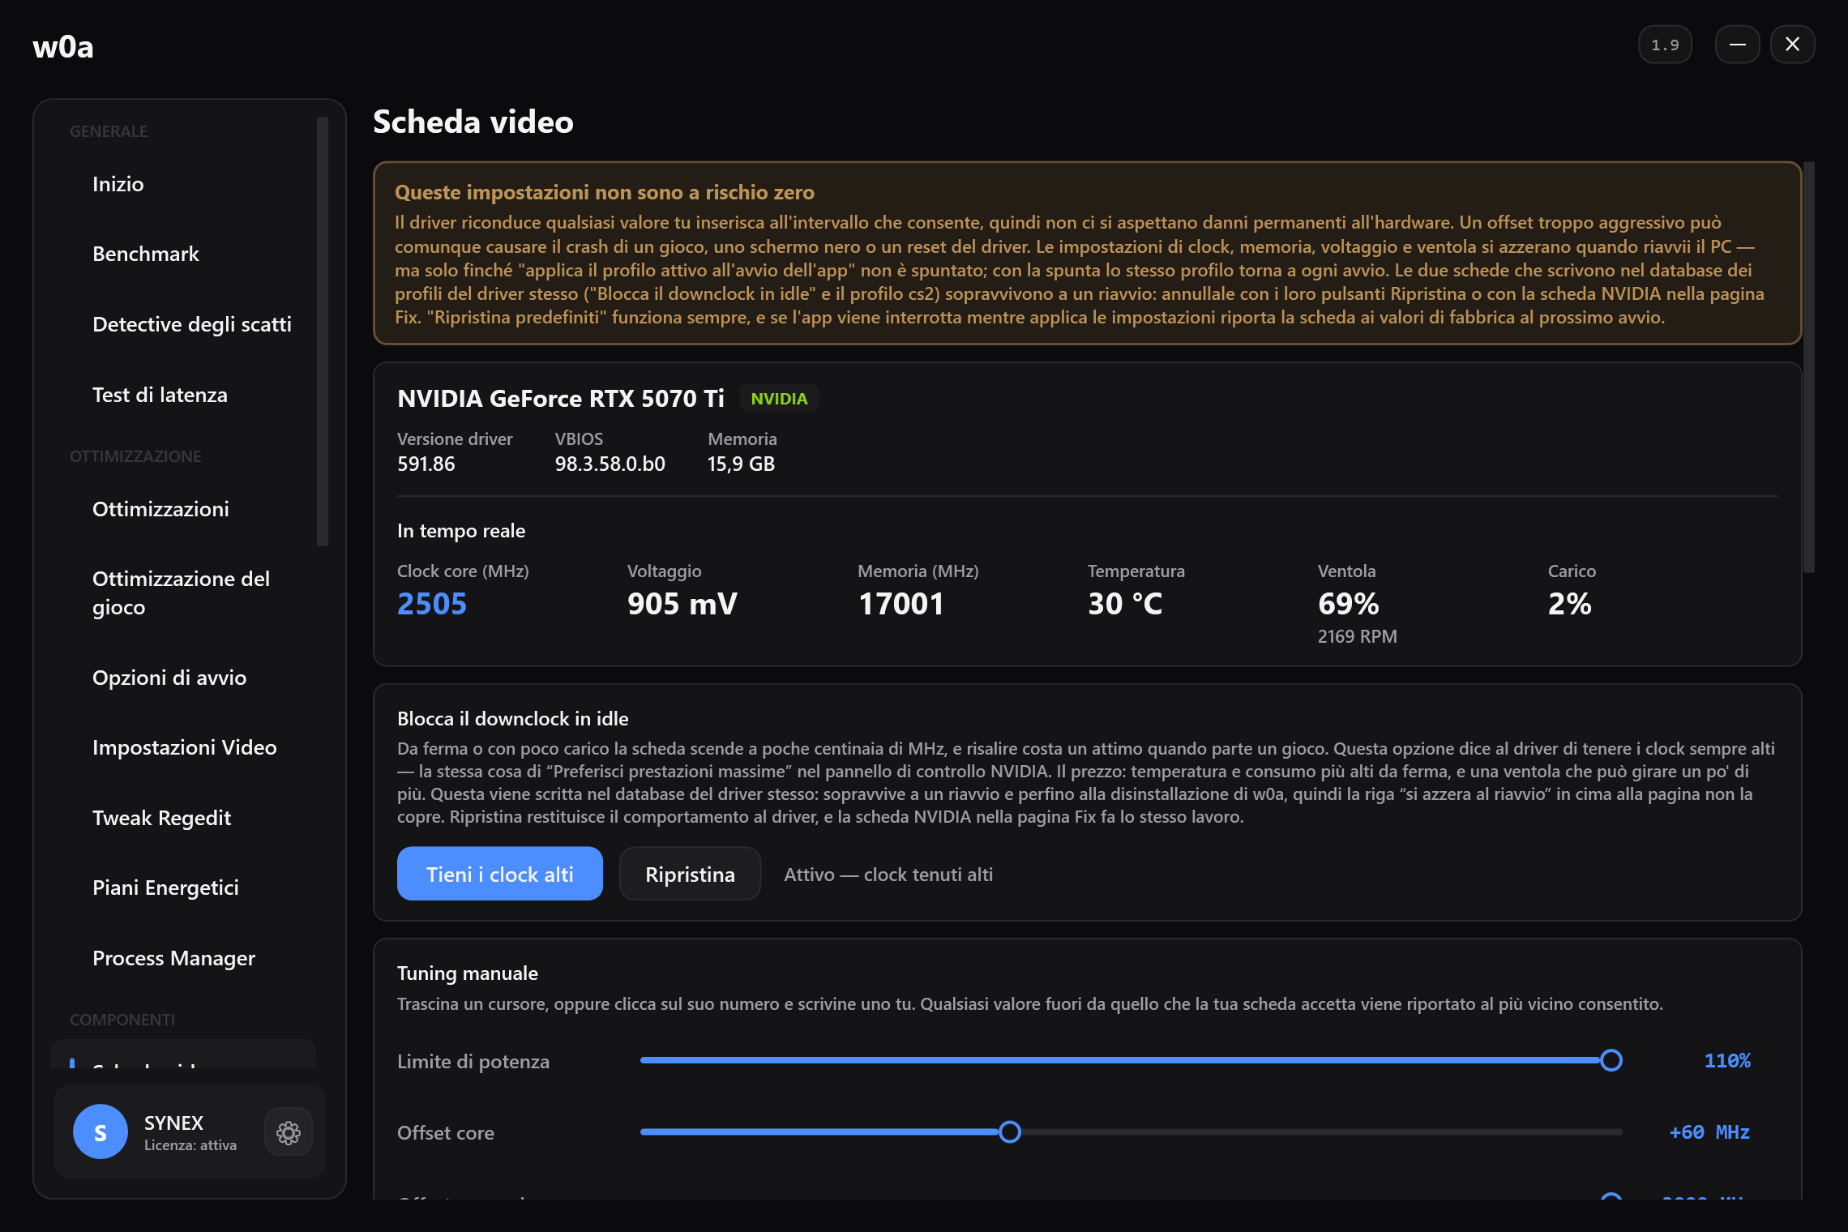Click the 15,9 GB memory value
The height and width of the screenshot is (1232, 1848).
(x=741, y=464)
